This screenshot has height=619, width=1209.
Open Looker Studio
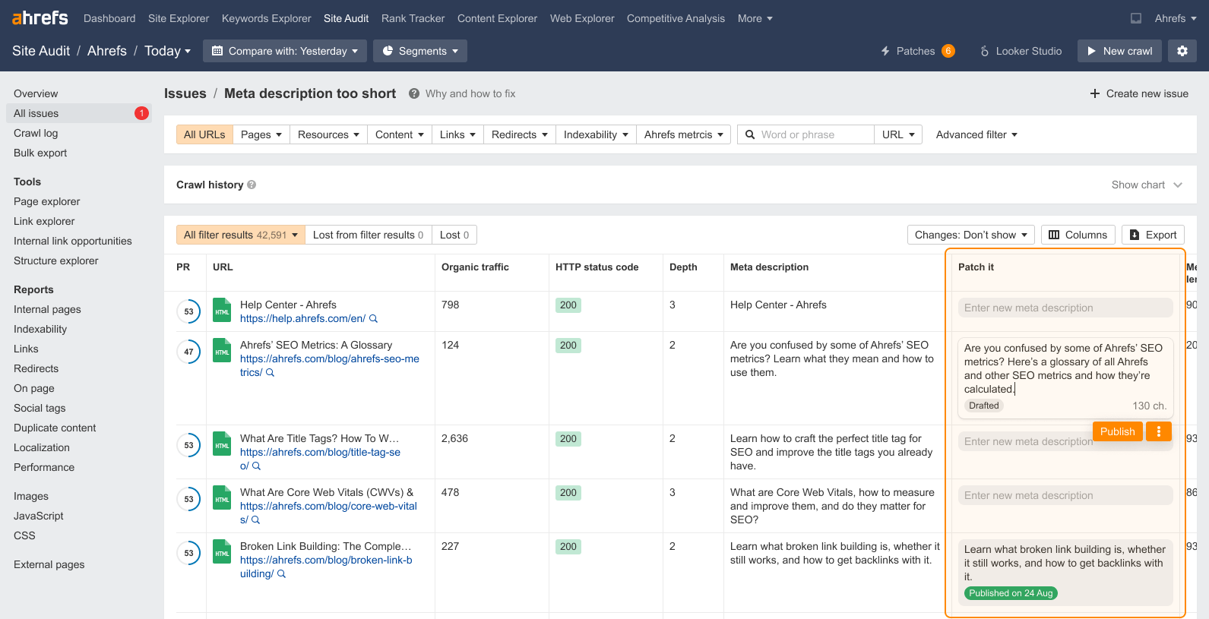(x=1021, y=51)
